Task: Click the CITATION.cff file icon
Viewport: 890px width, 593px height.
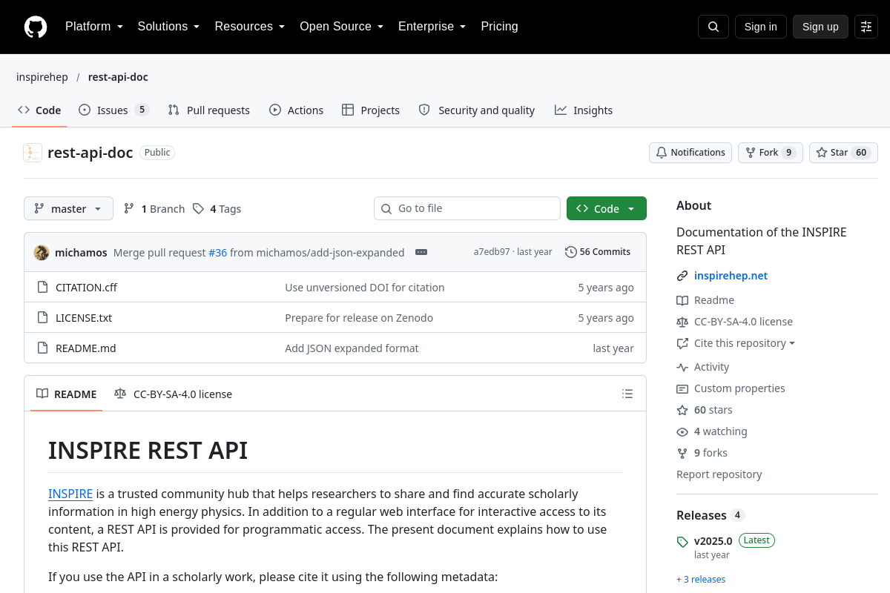Action: pos(42,288)
